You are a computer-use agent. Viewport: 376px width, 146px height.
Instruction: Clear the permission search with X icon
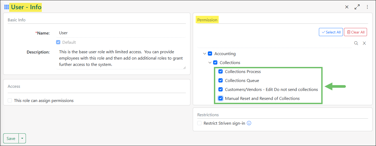point(364,43)
